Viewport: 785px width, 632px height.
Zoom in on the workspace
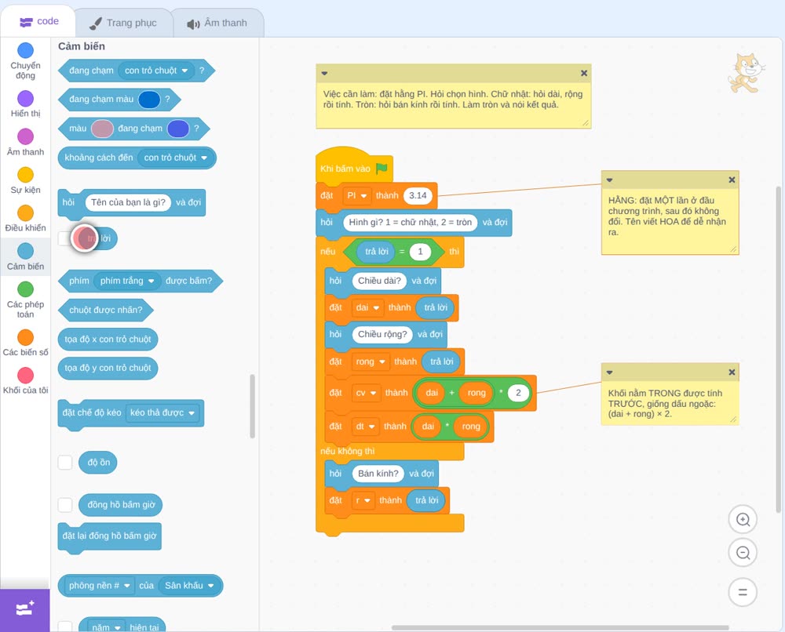coord(743,520)
